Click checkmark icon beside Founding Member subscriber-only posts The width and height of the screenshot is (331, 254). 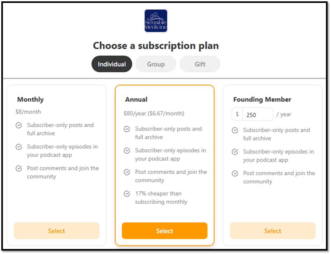point(235,130)
